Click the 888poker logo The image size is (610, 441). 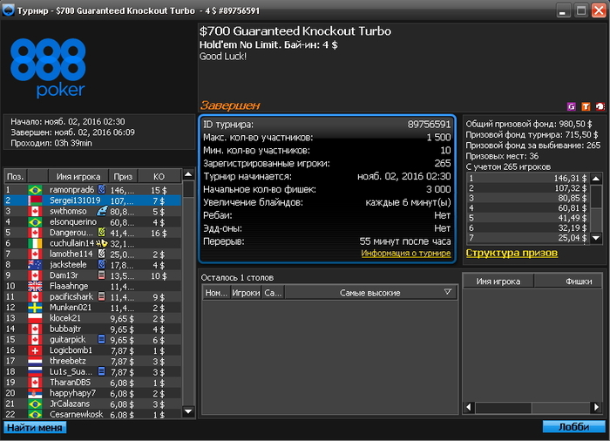point(48,68)
